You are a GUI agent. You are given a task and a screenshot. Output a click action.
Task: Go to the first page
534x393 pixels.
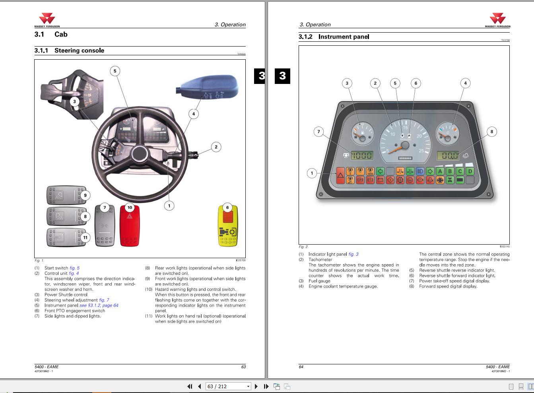[190, 386]
